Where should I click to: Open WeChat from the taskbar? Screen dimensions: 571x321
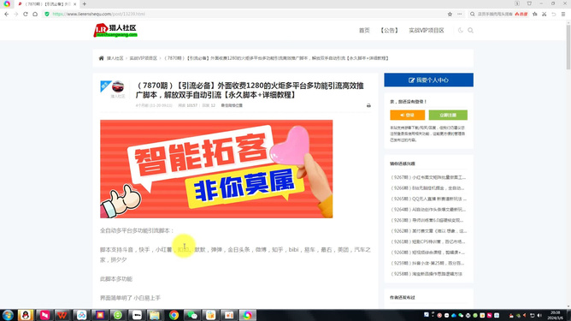pos(192,315)
